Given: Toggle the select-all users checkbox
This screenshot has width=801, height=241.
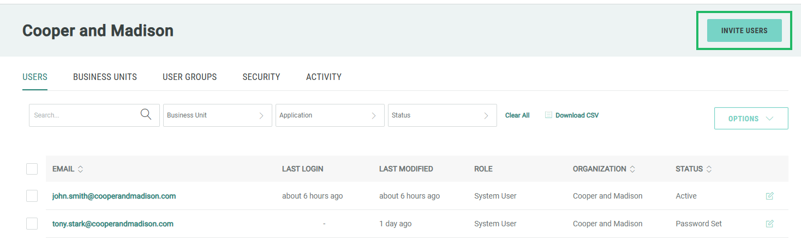Looking at the screenshot, I should [x=32, y=169].
